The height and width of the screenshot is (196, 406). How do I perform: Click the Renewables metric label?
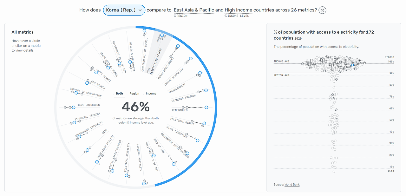[x=180, y=110]
